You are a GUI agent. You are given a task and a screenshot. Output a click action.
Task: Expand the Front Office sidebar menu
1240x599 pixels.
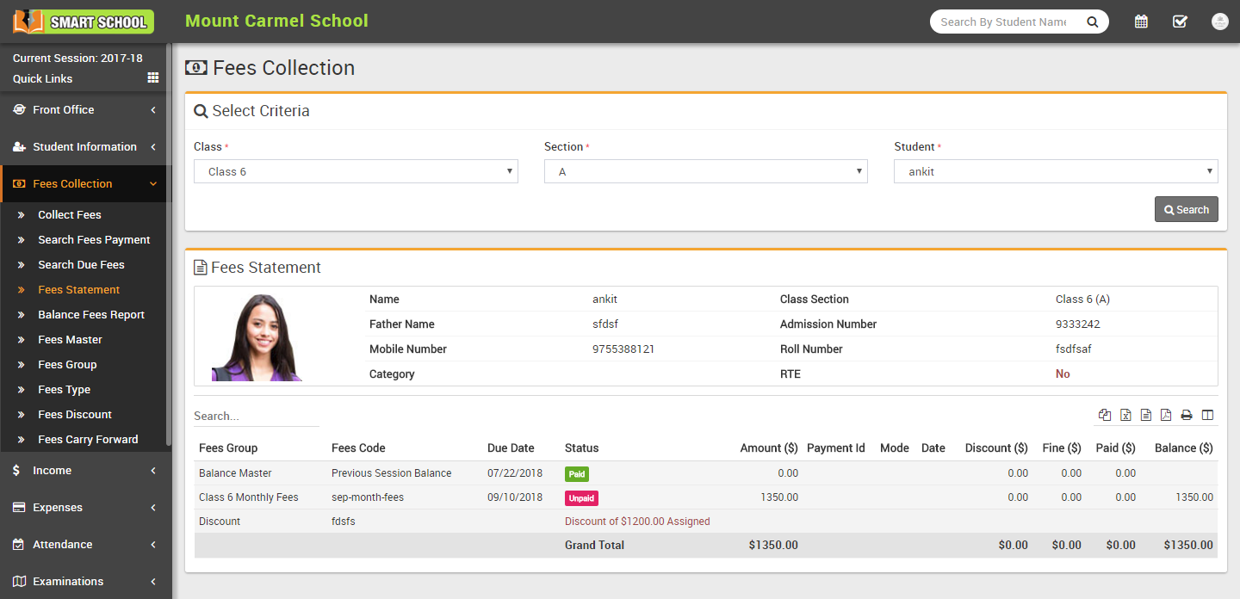click(x=85, y=109)
